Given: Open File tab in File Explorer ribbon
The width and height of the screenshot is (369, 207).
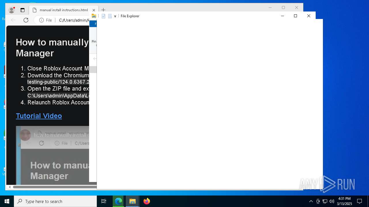Looking at the screenshot, I should [x=93, y=24].
